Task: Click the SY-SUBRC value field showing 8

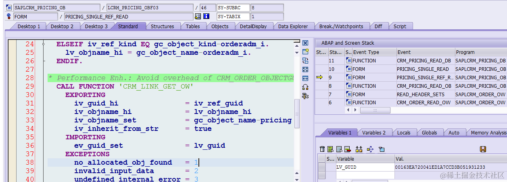Action: [x=267, y=8]
